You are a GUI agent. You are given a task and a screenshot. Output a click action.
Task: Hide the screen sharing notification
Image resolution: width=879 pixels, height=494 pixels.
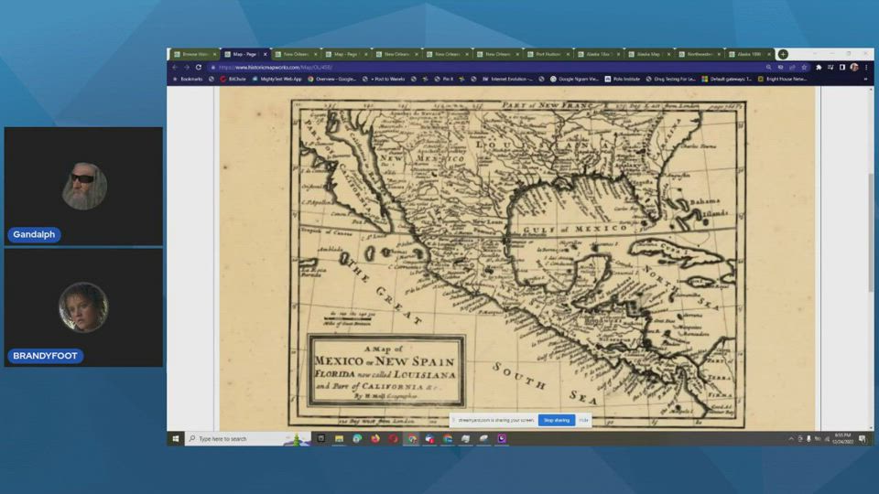[x=583, y=420]
